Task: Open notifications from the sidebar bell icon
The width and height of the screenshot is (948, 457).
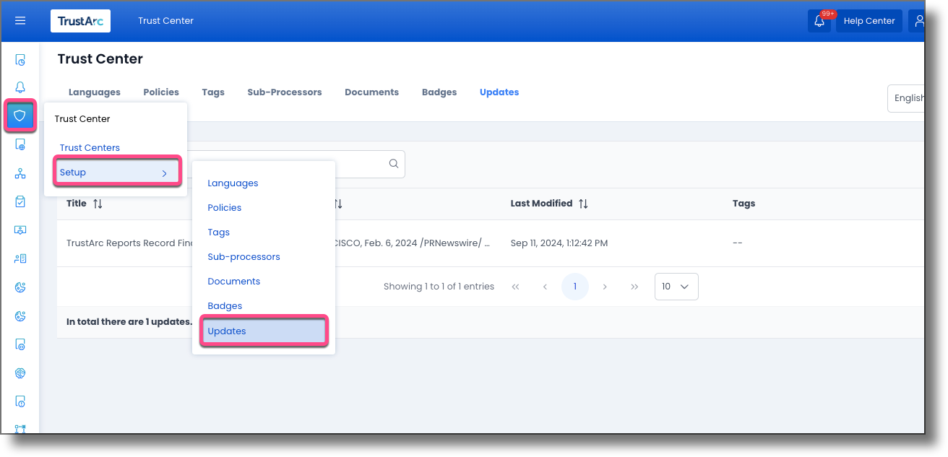Action: tap(20, 87)
